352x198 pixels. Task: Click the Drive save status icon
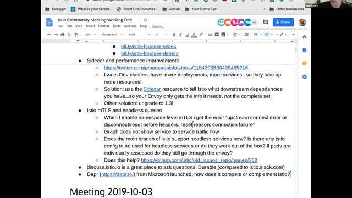[145, 20]
